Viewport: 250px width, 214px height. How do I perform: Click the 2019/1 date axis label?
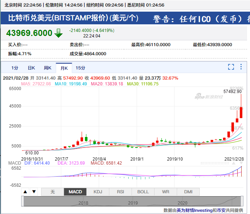point(137,159)
